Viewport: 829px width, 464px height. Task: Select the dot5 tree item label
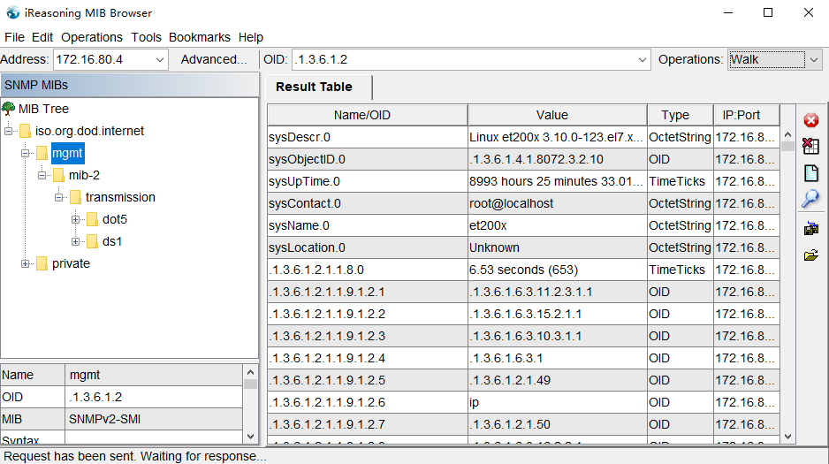[115, 219]
